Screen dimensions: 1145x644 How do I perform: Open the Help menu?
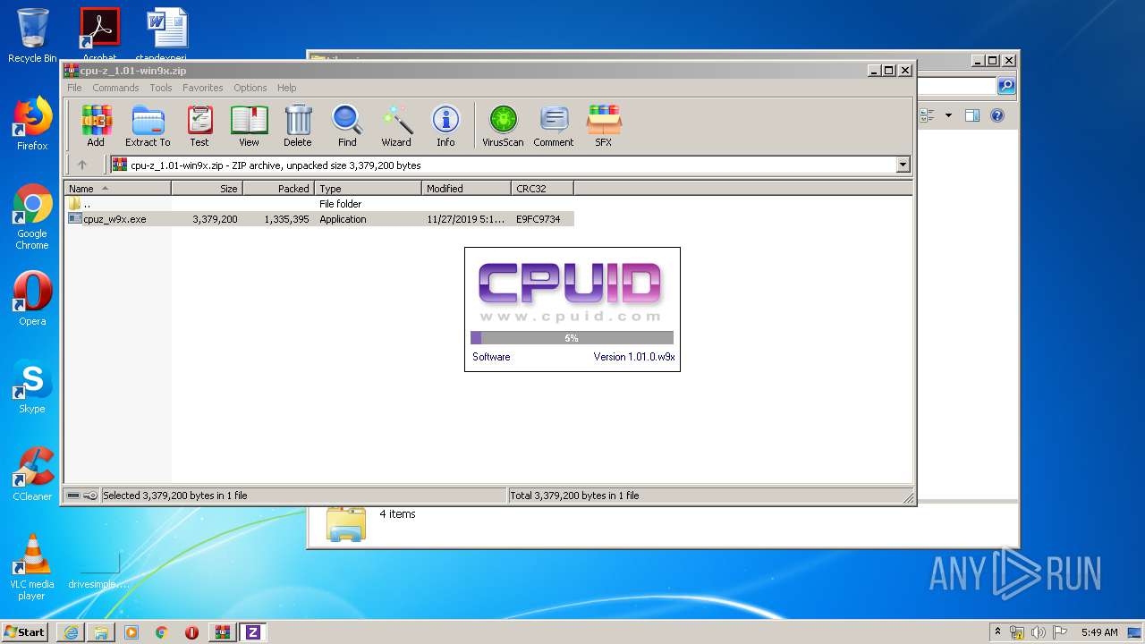286,88
